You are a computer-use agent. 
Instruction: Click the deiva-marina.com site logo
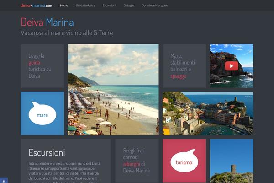pyautogui.click(x=36, y=5)
